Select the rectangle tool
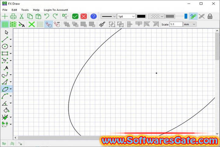This screenshot has height=147, width=220. pos(5,54)
